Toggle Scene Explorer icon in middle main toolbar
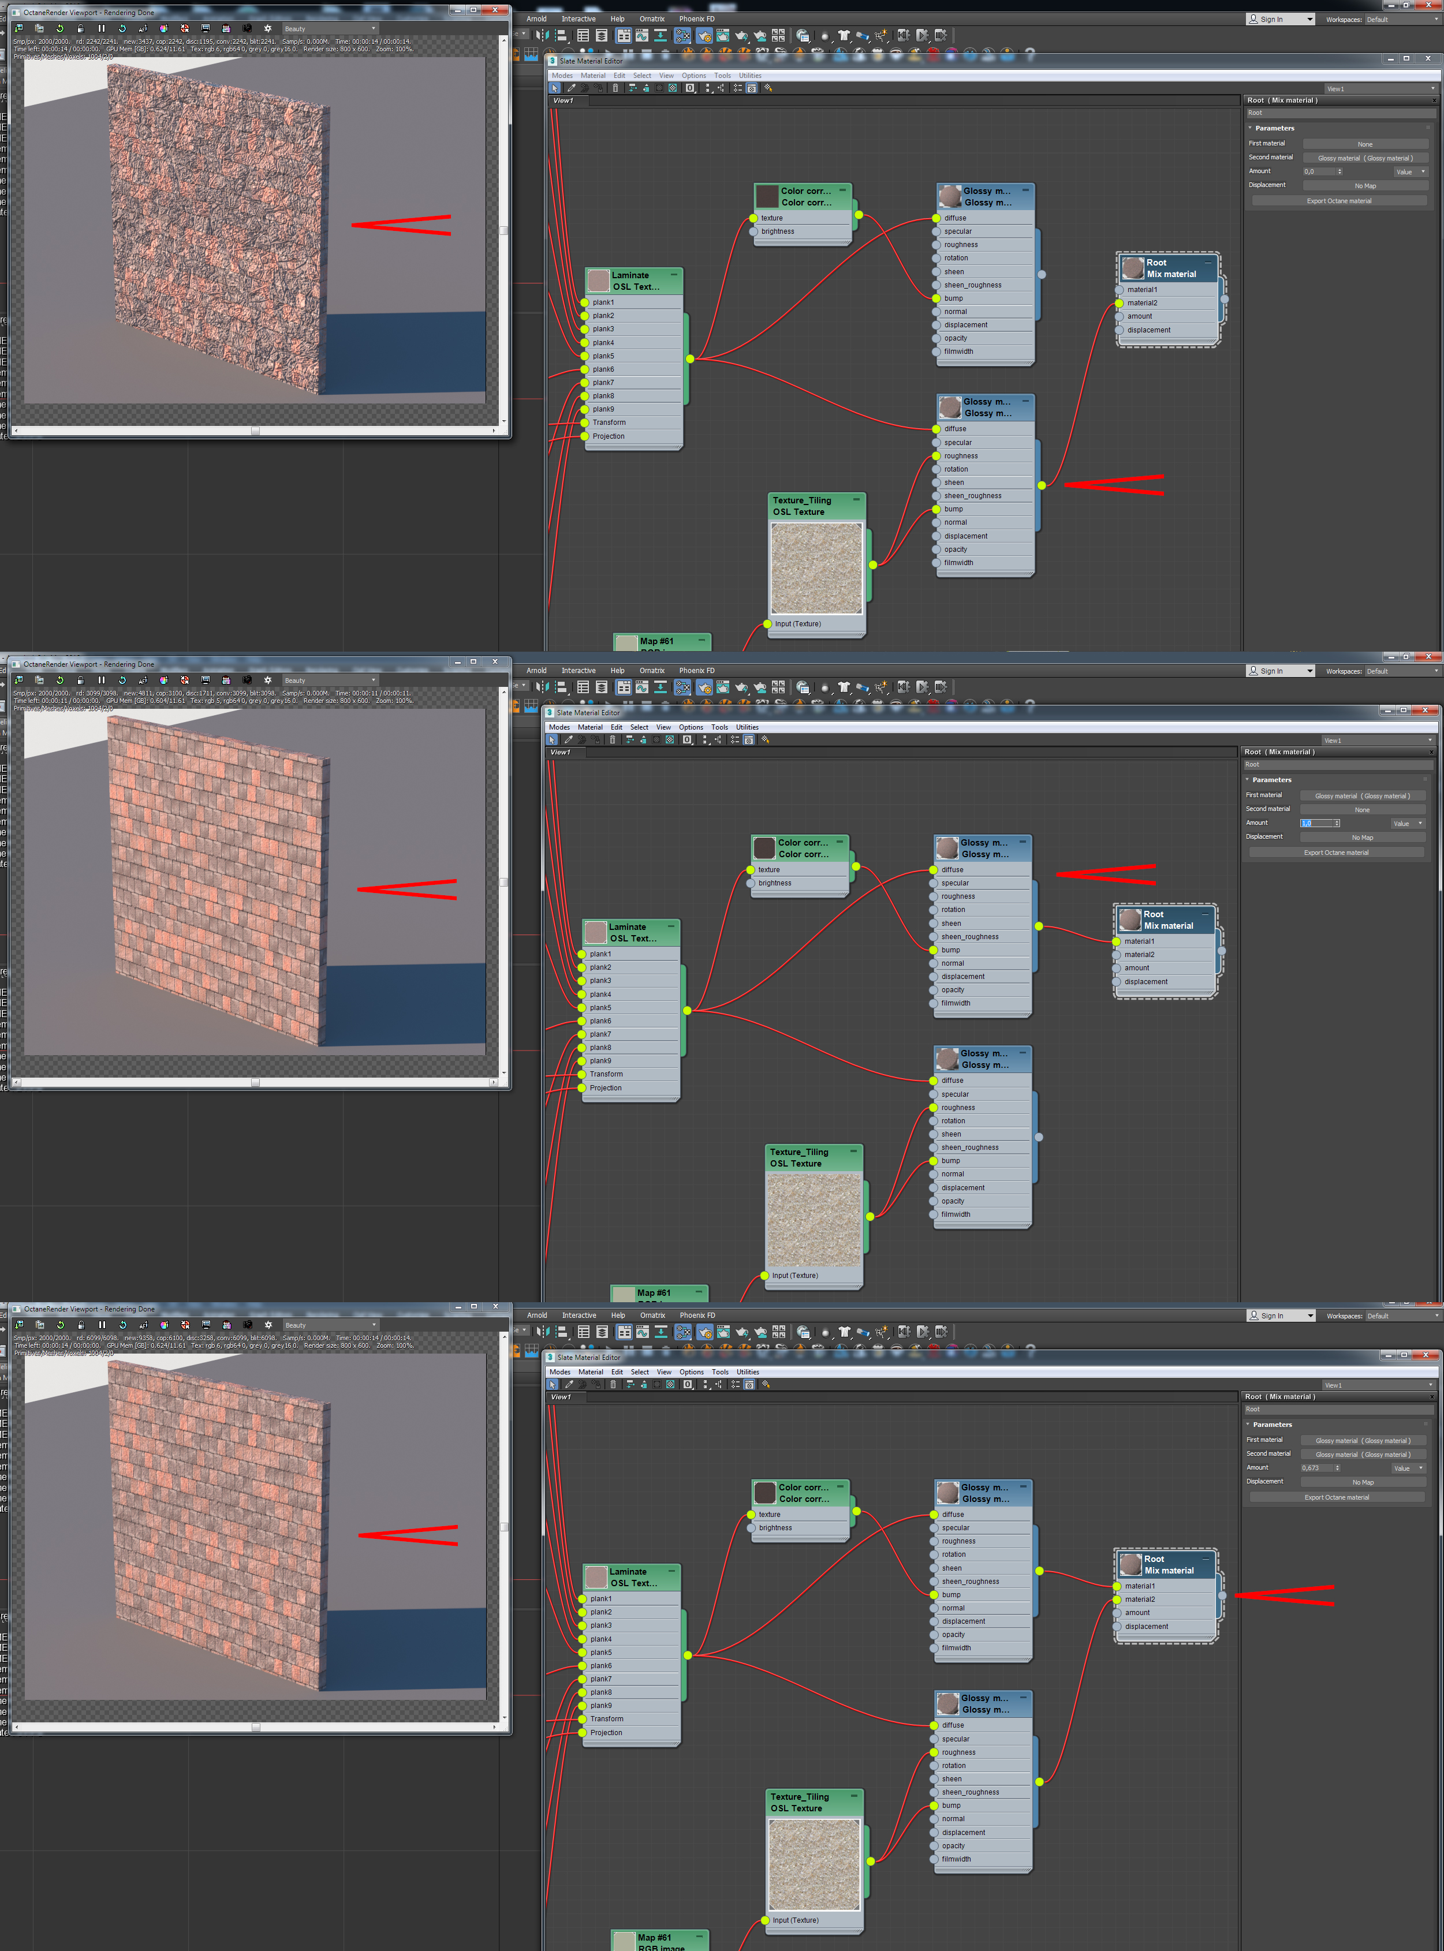The width and height of the screenshot is (1444, 1951). pos(583,687)
